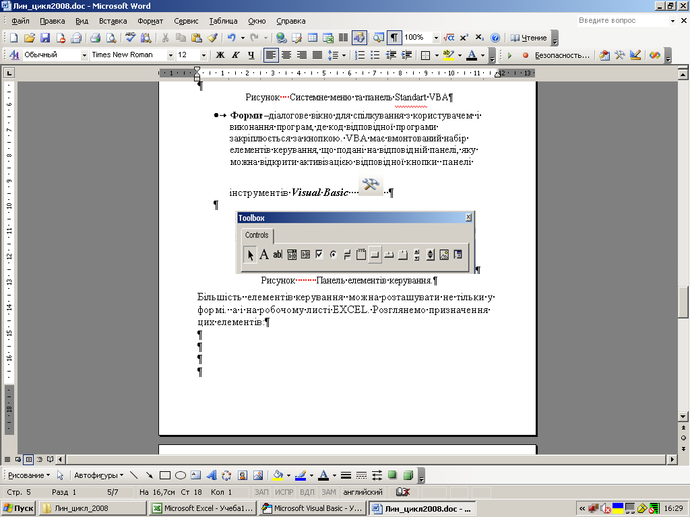The height and width of the screenshot is (517, 690).
Task: Open the Пуск start button
Action: click(18, 508)
